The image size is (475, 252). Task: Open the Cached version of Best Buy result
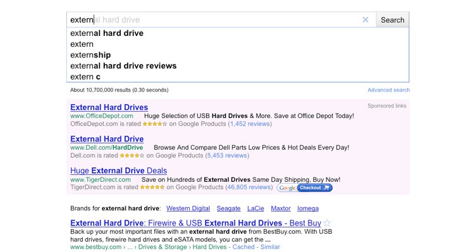[244, 247]
